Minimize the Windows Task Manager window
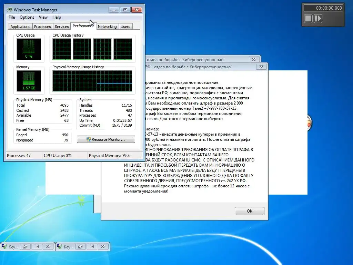 [x=114, y=10]
